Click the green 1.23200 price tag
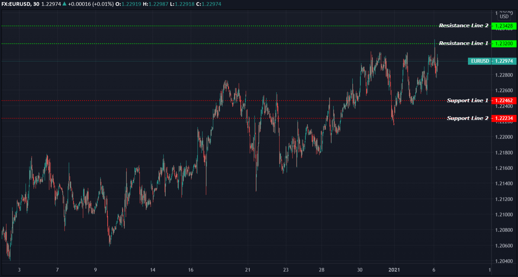This screenshot has width=518, height=277. click(504, 44)
